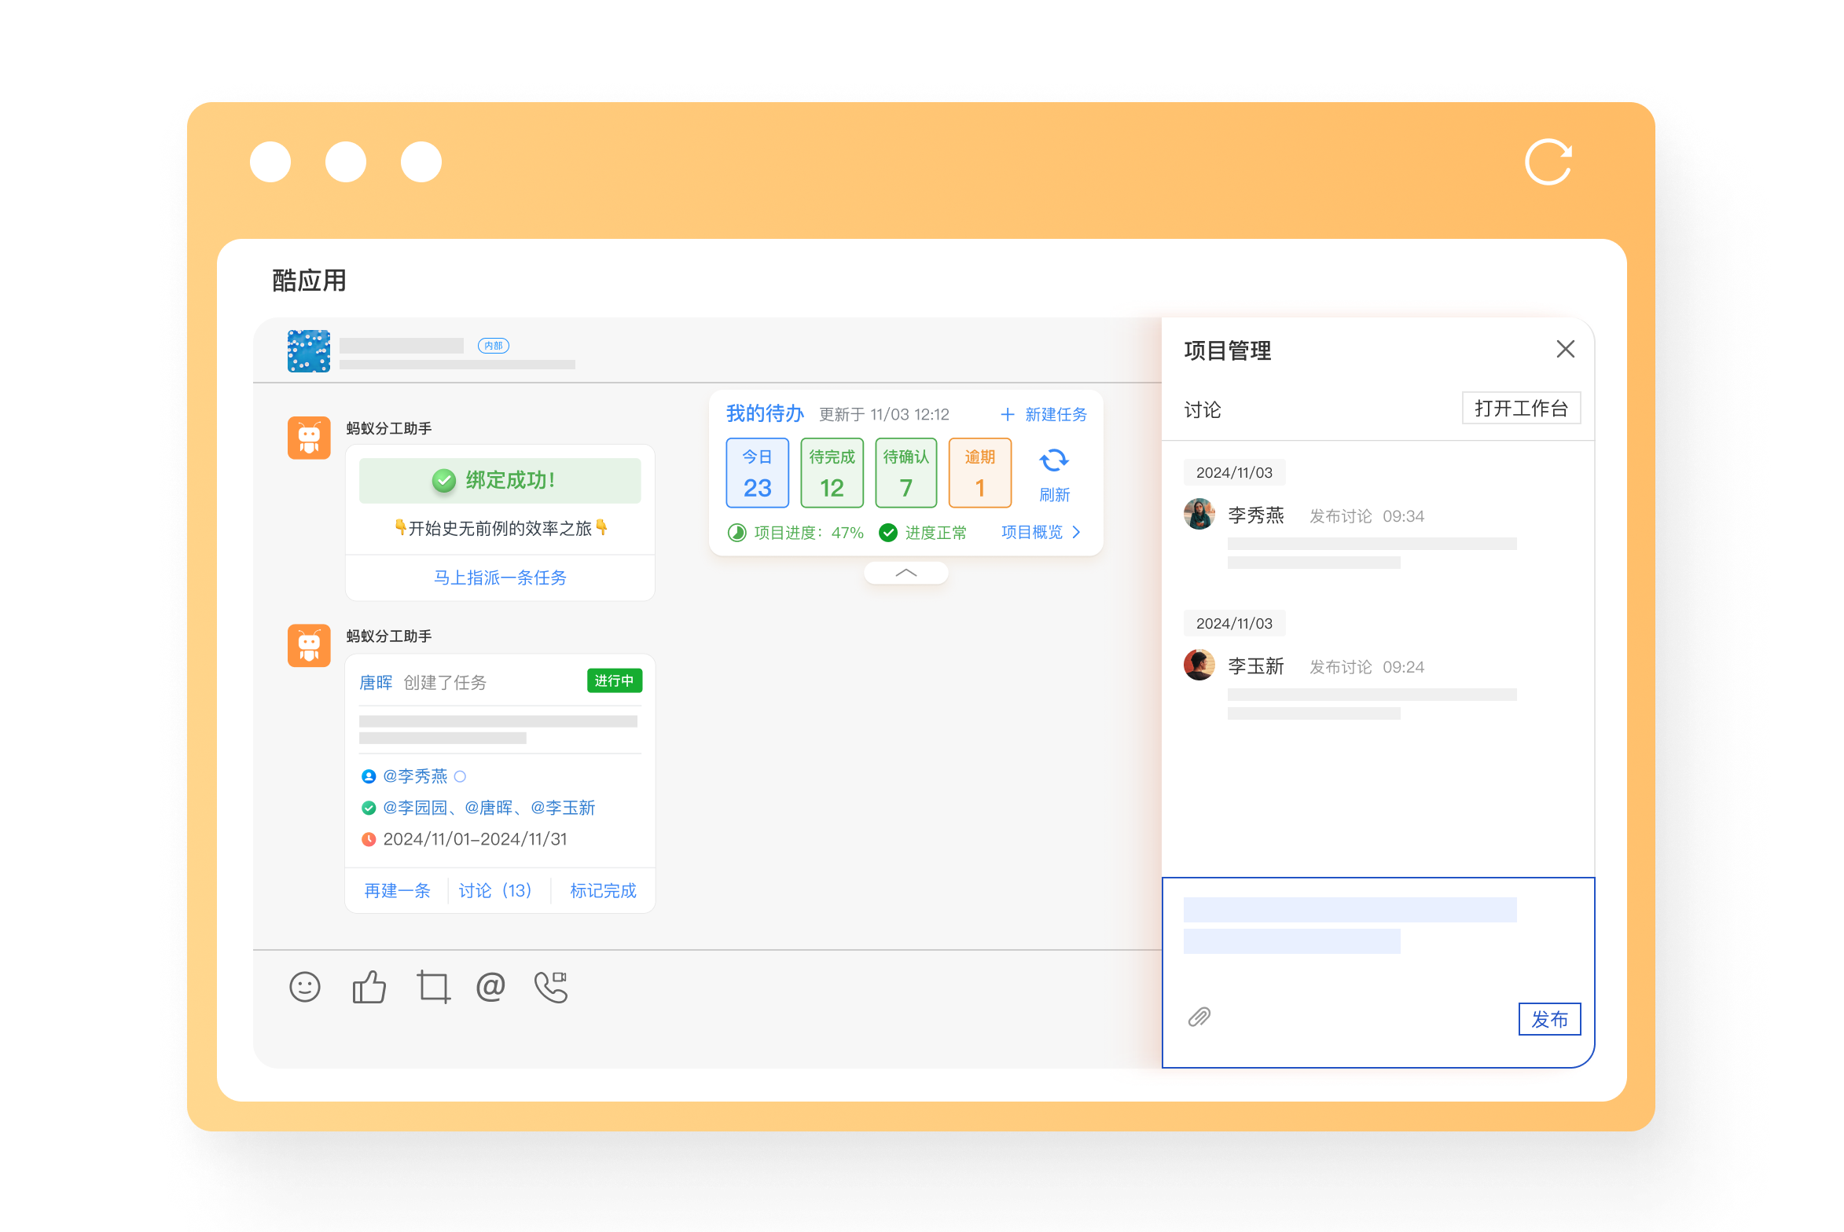Click the 打开工作台 button
The image size is (1844, 1232).
1520,409
